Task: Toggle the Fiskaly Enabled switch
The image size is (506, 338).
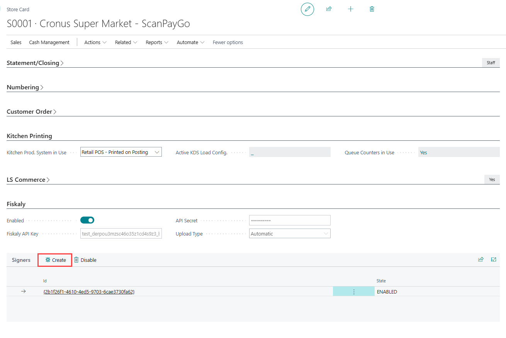Action: click(87, 220)
